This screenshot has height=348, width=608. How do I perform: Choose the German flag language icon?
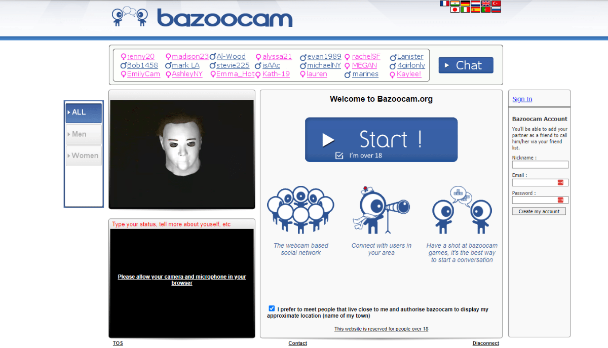click(x=465, y=4)
